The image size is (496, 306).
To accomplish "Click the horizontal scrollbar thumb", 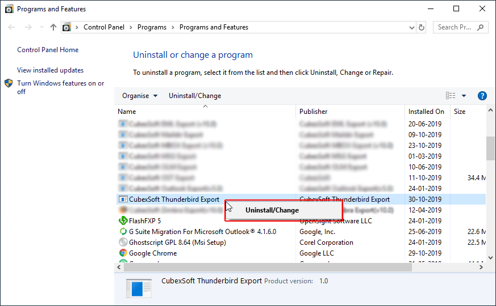I will pyautogui.click(x=268, y=267).
